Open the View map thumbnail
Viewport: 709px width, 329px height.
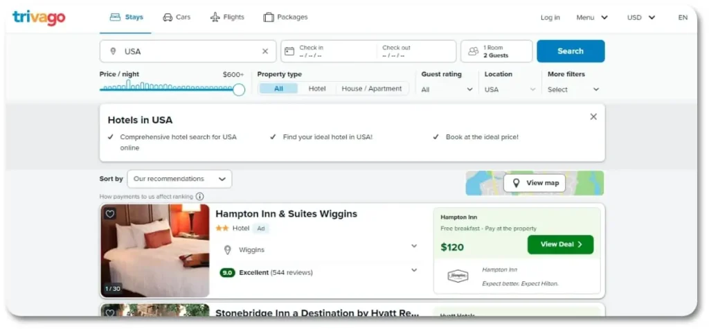(535, 183)
